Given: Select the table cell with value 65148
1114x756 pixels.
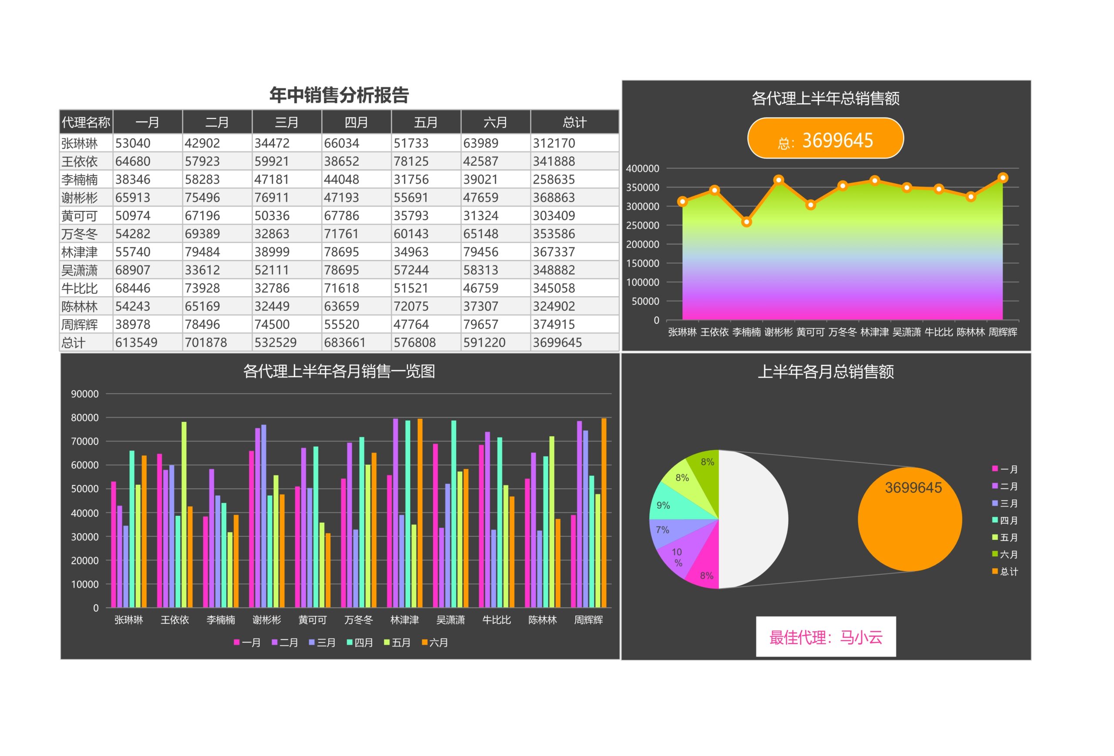Looking at the screenshot, I should point(495,234).
